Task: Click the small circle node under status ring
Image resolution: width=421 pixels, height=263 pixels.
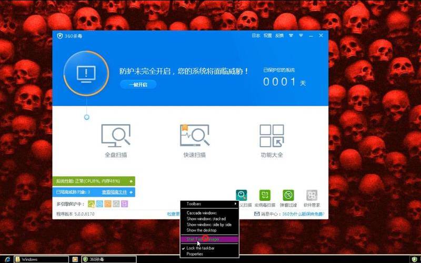Action: [86, 117]
